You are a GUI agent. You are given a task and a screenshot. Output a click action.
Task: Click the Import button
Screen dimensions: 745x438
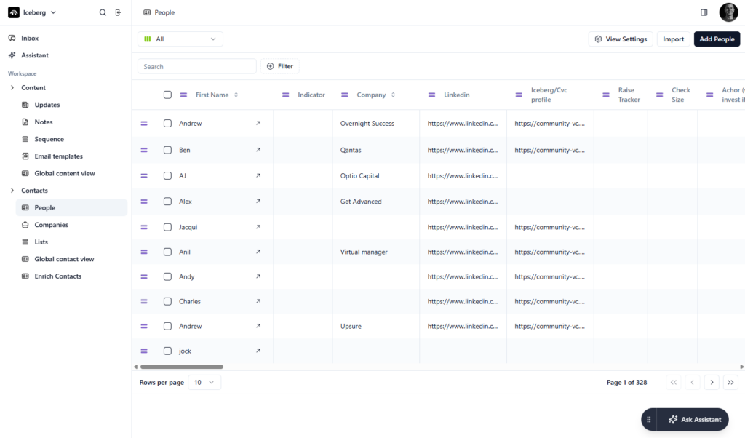(x=673, y=39)
